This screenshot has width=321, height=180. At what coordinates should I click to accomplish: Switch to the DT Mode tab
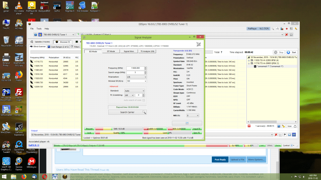coord(110,51)
